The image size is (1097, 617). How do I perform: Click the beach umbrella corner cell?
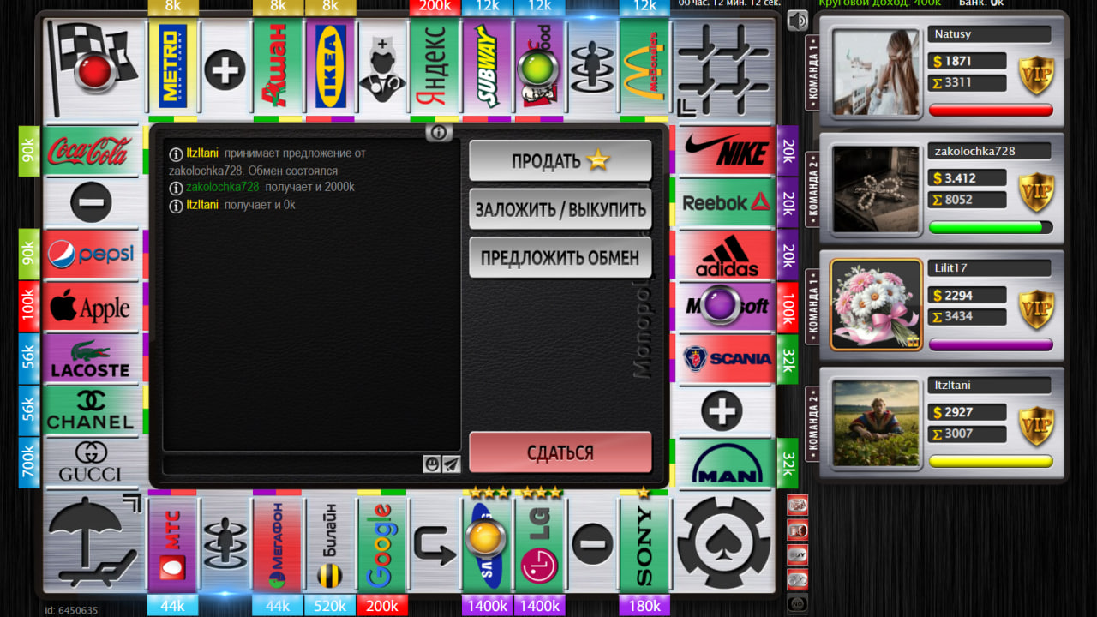tap(93, 543)
